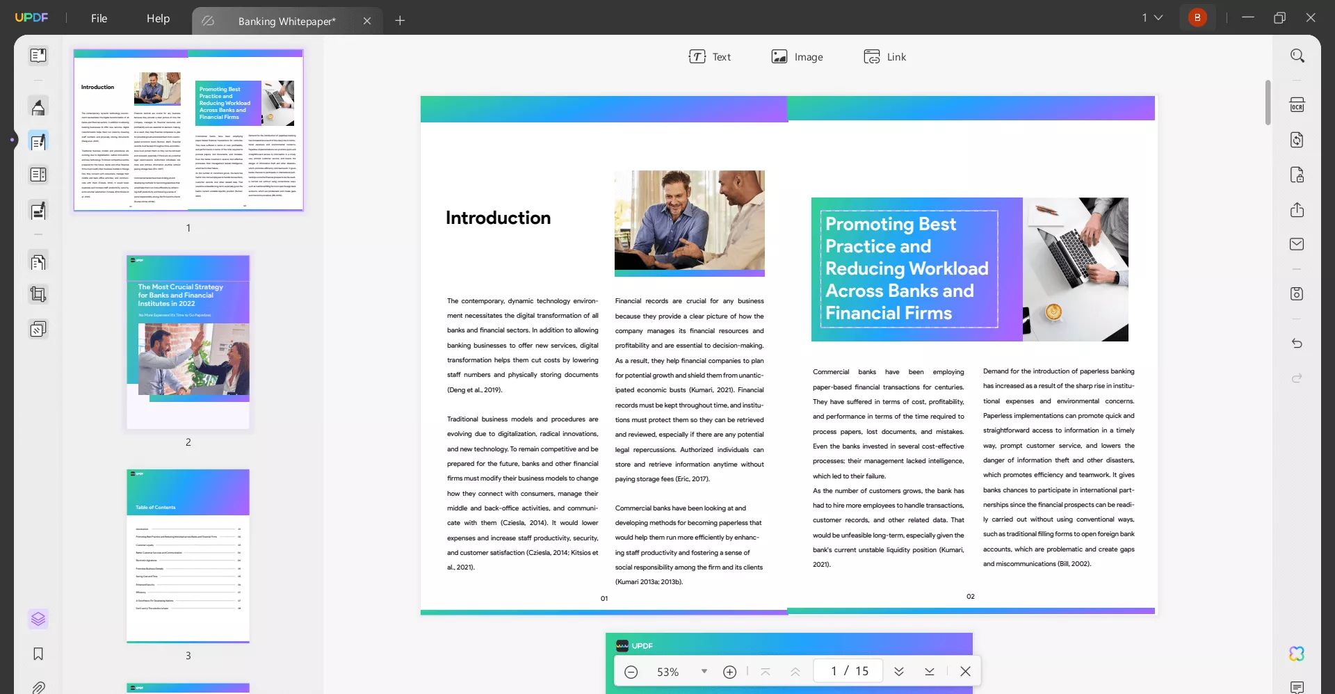Screen dimensions: 1335x694
Task: Expand the window count dropdown showing 1
Action: click(1152, 17)
